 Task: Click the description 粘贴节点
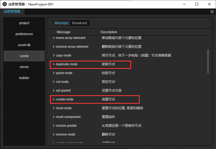point(109,73)
